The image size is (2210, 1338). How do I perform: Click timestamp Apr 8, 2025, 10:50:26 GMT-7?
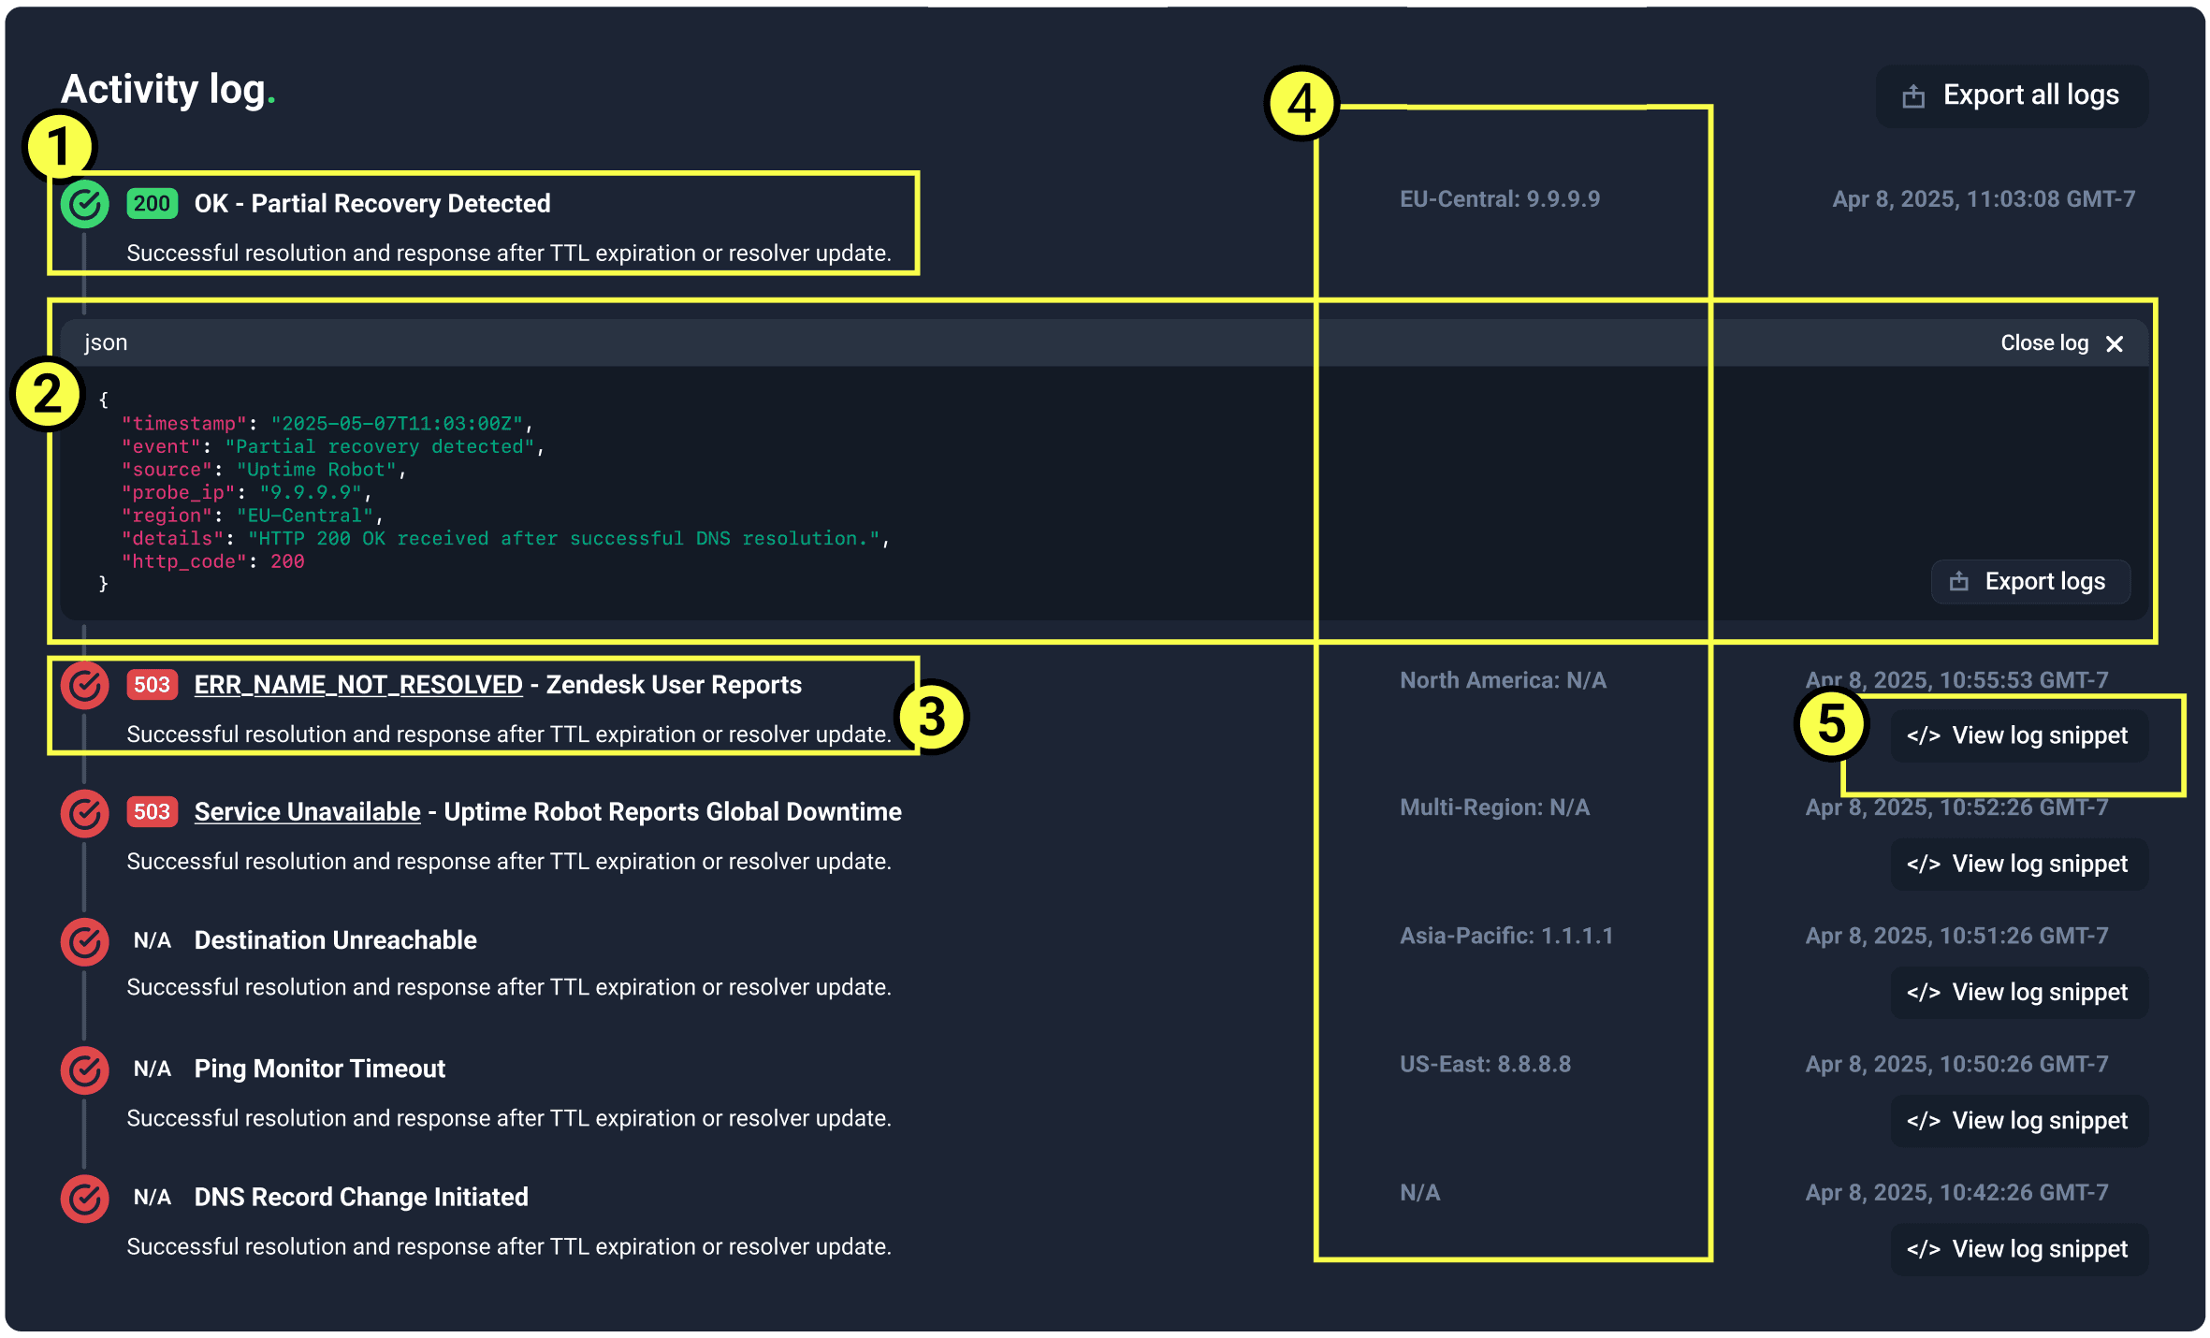[1956, 1064]
